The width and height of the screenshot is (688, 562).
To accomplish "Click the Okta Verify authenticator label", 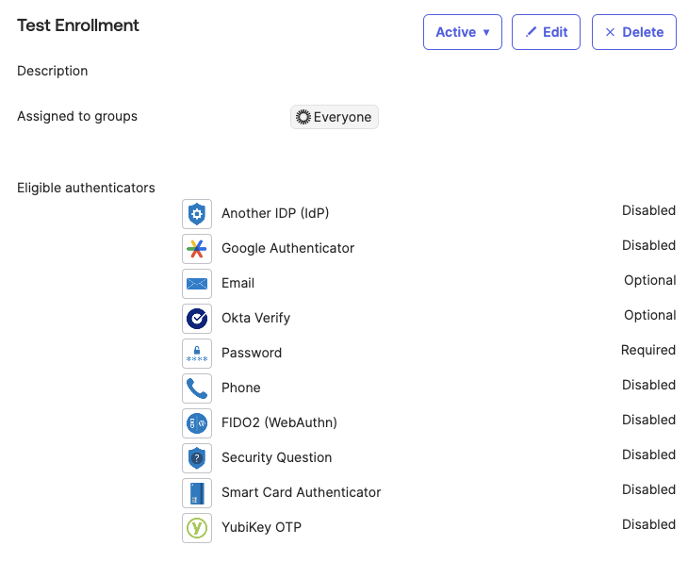I will [255, 319].
